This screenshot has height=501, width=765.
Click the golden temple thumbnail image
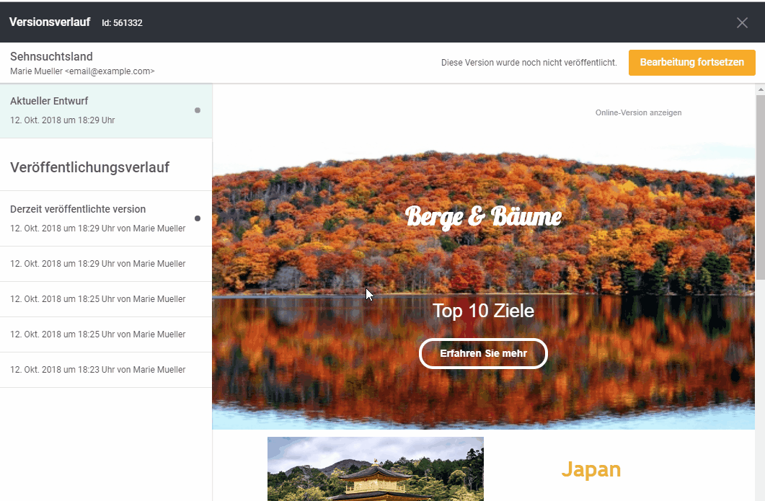[x=375, y=469]
